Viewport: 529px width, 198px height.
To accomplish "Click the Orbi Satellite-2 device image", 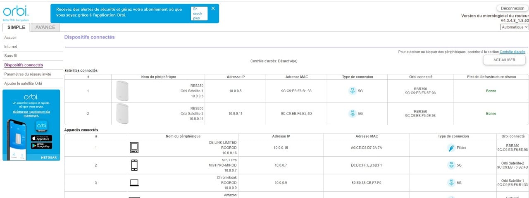I will pos(122,113).
